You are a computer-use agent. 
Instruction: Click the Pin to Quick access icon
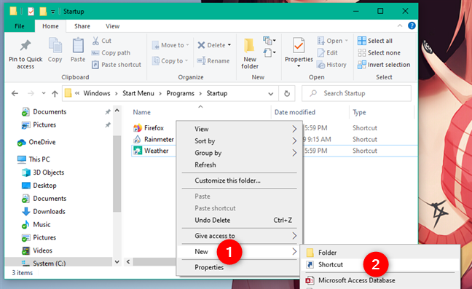coord(25,45)
